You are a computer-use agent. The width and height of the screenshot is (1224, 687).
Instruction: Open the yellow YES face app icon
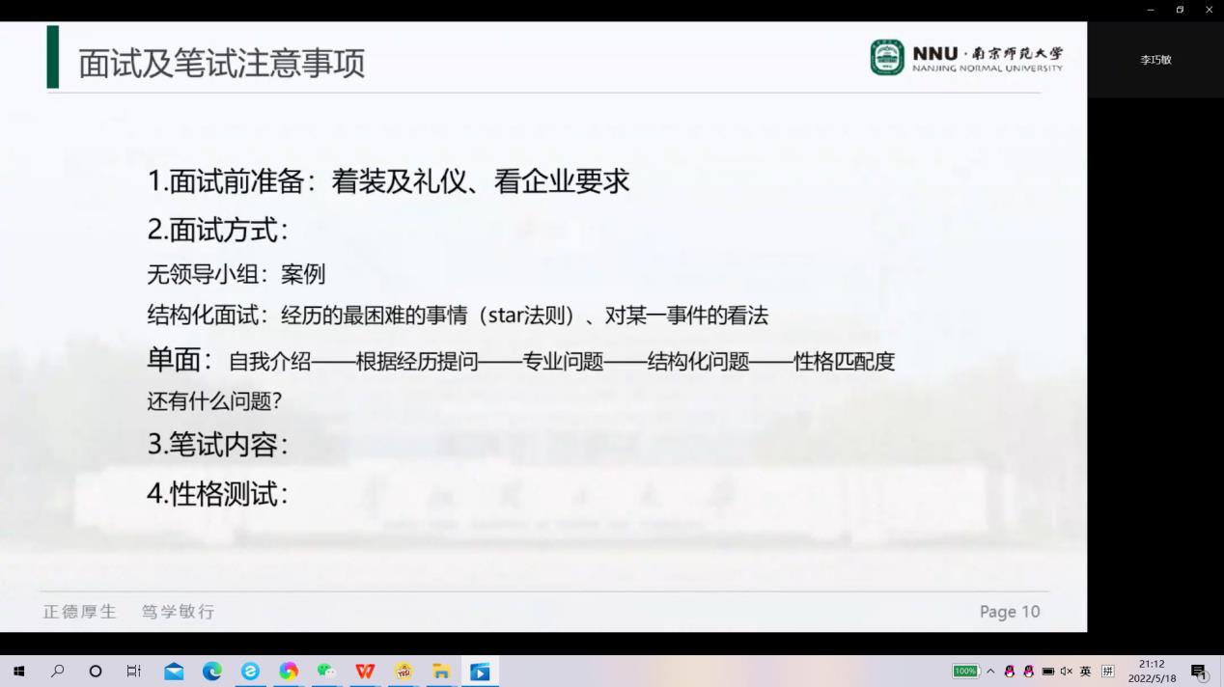(x=403, y=672)
